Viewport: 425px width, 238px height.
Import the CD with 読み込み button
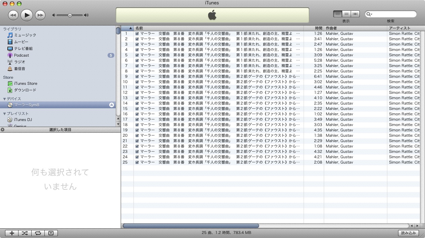[x=409, y=233]
